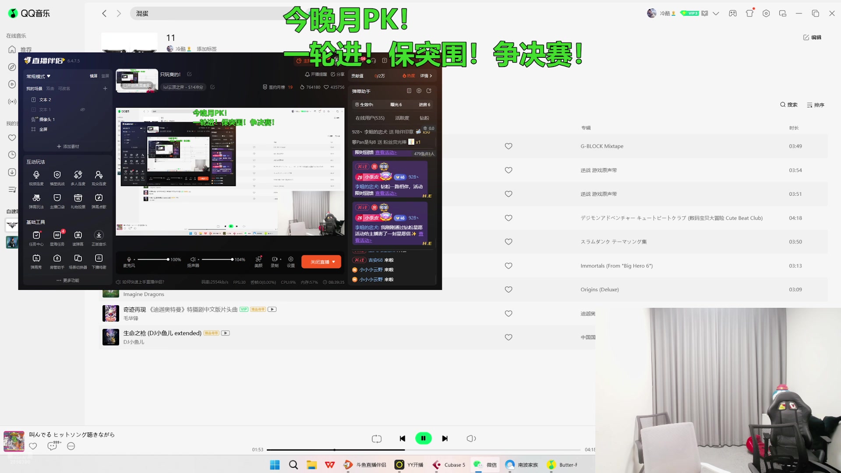Open 弹幕点歌 feature
841x473 pixels.
[x=99, y=201]
